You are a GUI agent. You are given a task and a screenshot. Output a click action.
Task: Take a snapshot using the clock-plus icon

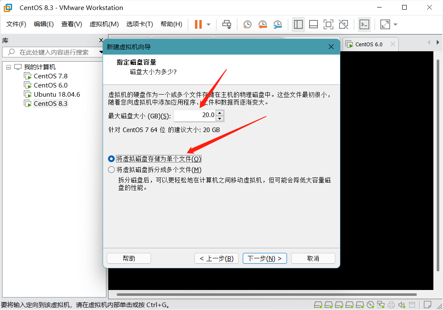(247, 24)
